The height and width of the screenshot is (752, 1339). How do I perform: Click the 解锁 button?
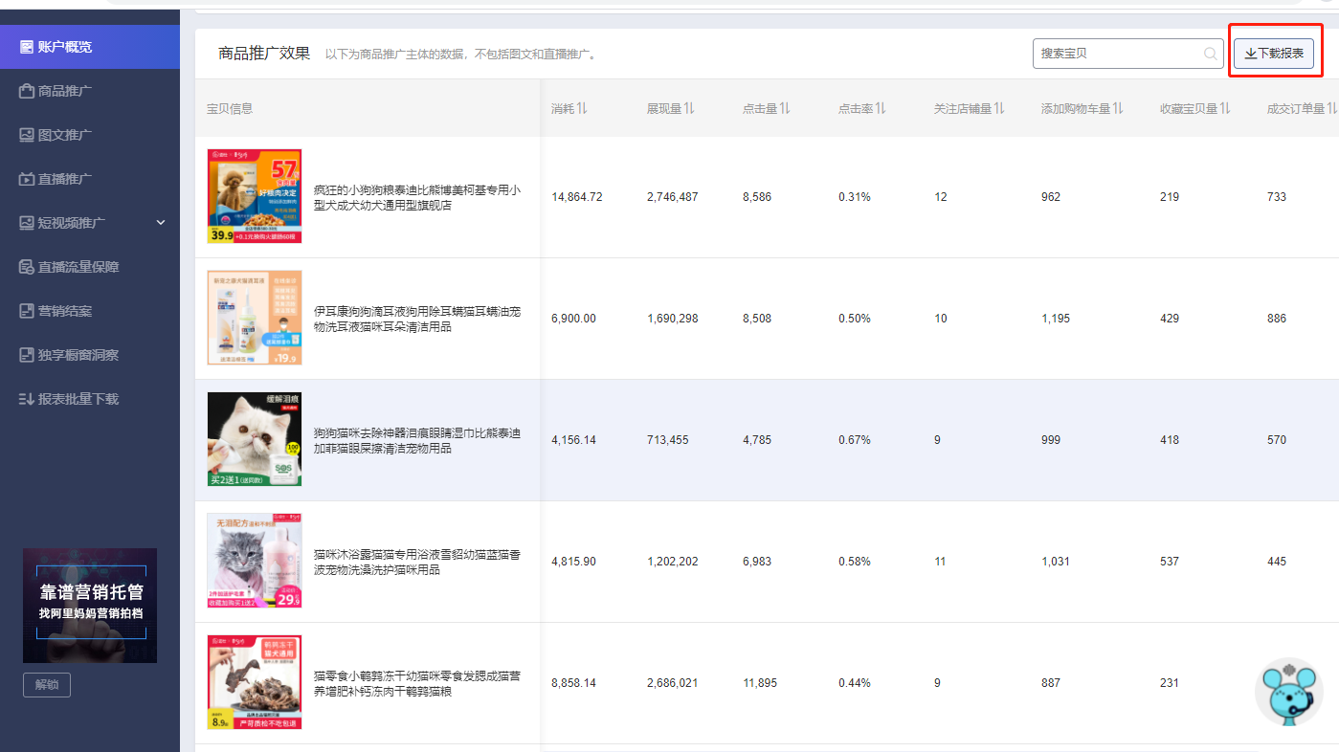coord(47,685)
